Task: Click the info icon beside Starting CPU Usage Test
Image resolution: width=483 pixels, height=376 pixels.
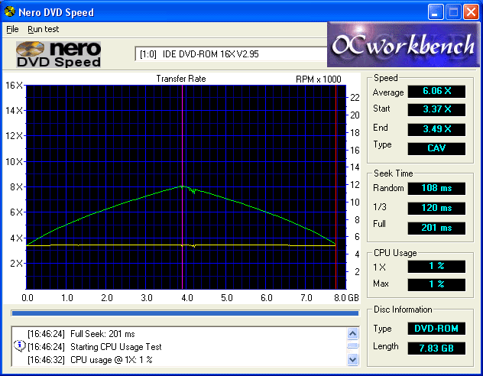Action: (20, 346)
